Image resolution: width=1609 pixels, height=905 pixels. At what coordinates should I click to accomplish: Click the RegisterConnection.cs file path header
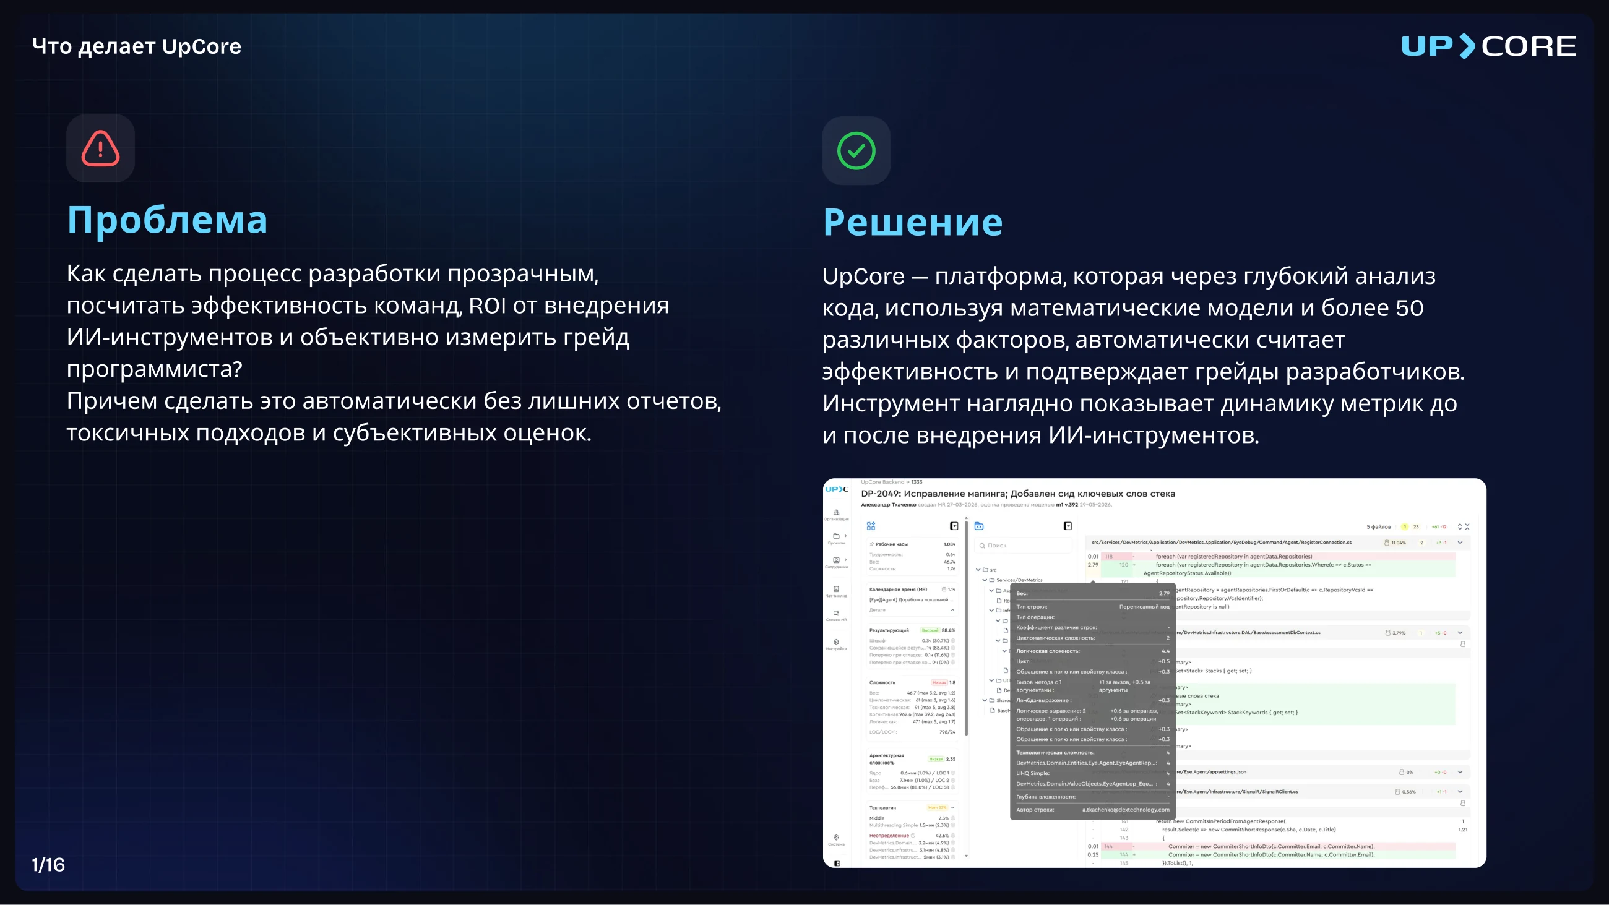1221,542
